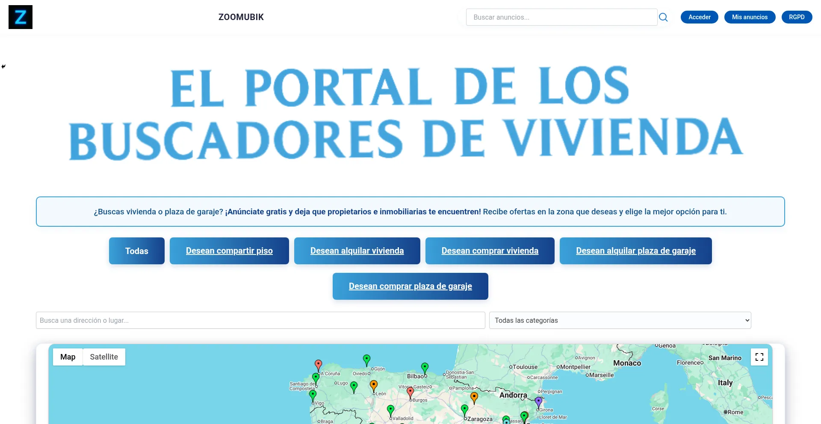The height and width of the screenshot is (424, 821).
Task: Open the 'Todas las categorías' dropdown
Action: pos(620,320)
